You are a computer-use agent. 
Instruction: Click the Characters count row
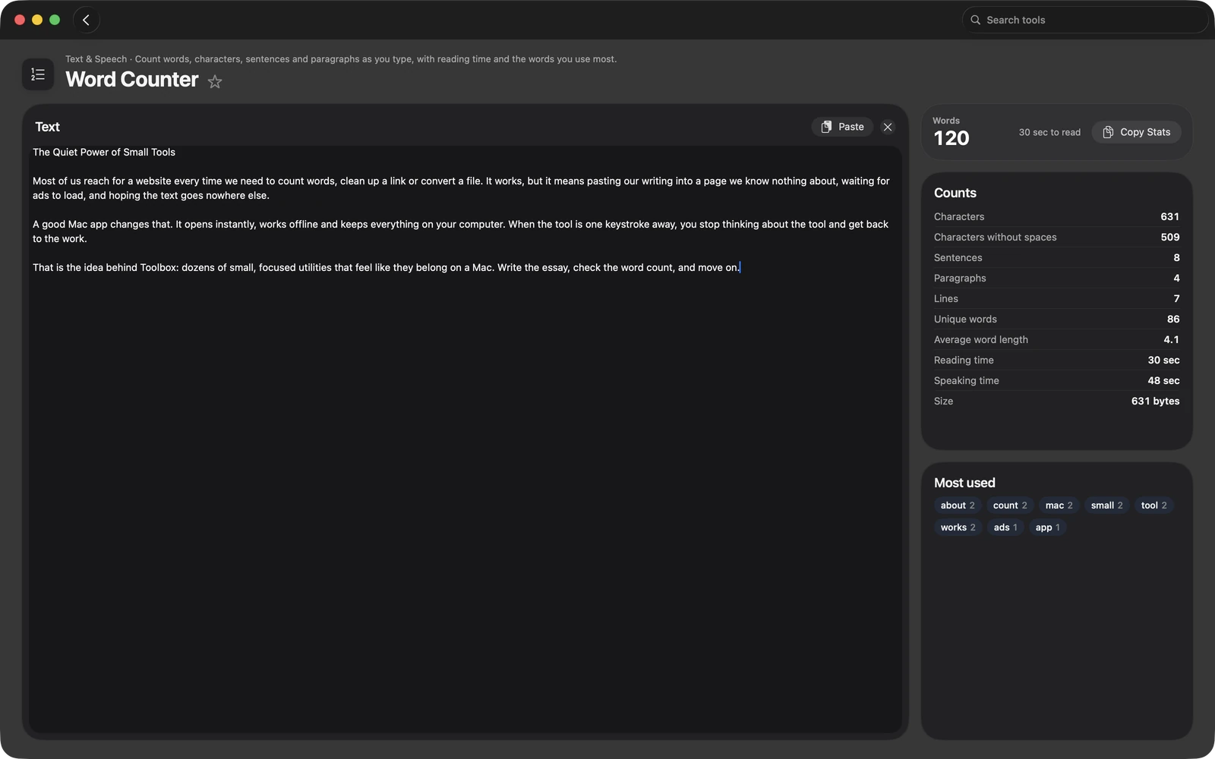coord(1056,217)
